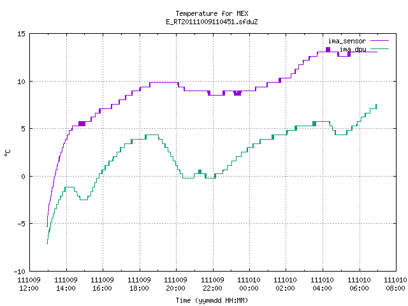This screenshot has width=408, height=306.
Task: Click the 'ima_dpu' legend label
Action: [x=353, y=49]
